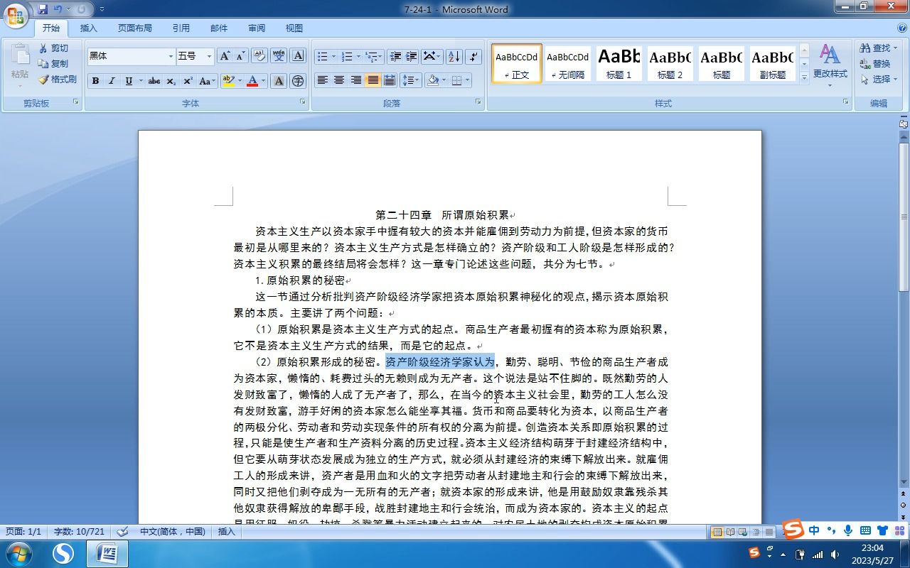Click the Copy (复制) button
This screenshot has width=910, height=568.
[x=54, y=64]
